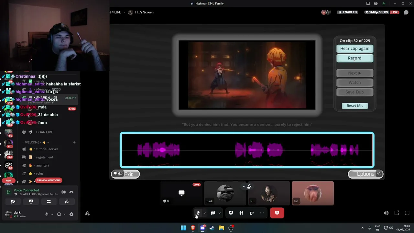The image size is (414, 233).
Task: Open Brave browser from taskbar
Action: click(193, 228)
